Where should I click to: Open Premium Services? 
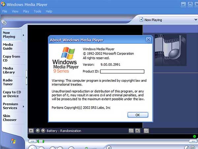[10, 106]
